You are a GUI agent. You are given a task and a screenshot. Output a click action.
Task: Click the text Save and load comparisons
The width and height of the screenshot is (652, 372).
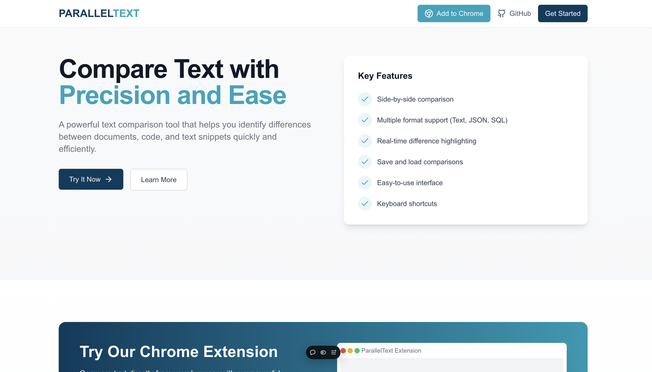point(420,162)
